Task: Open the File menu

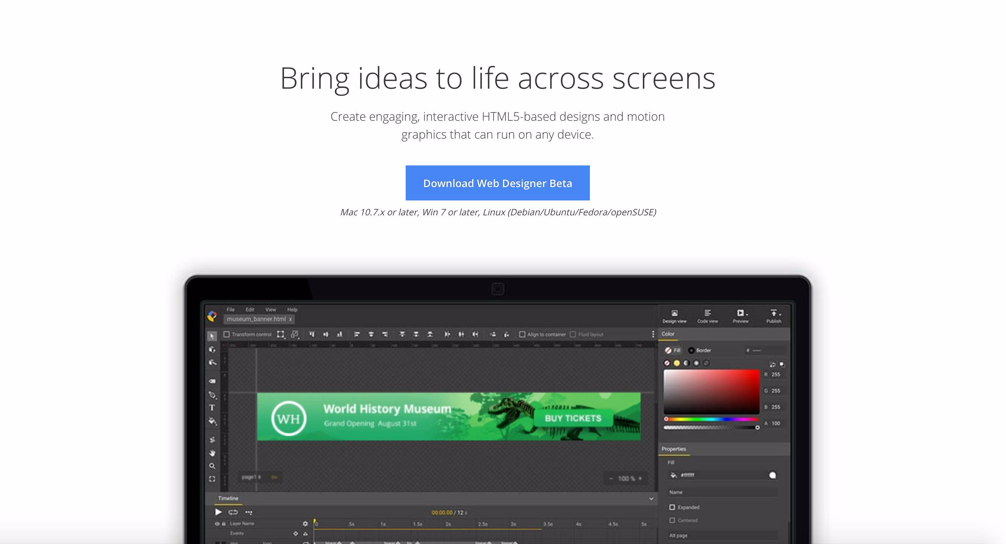Action: coord(231,310)
